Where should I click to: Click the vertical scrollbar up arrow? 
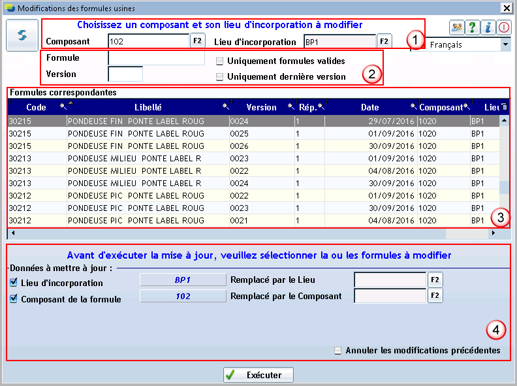(504, 120)
